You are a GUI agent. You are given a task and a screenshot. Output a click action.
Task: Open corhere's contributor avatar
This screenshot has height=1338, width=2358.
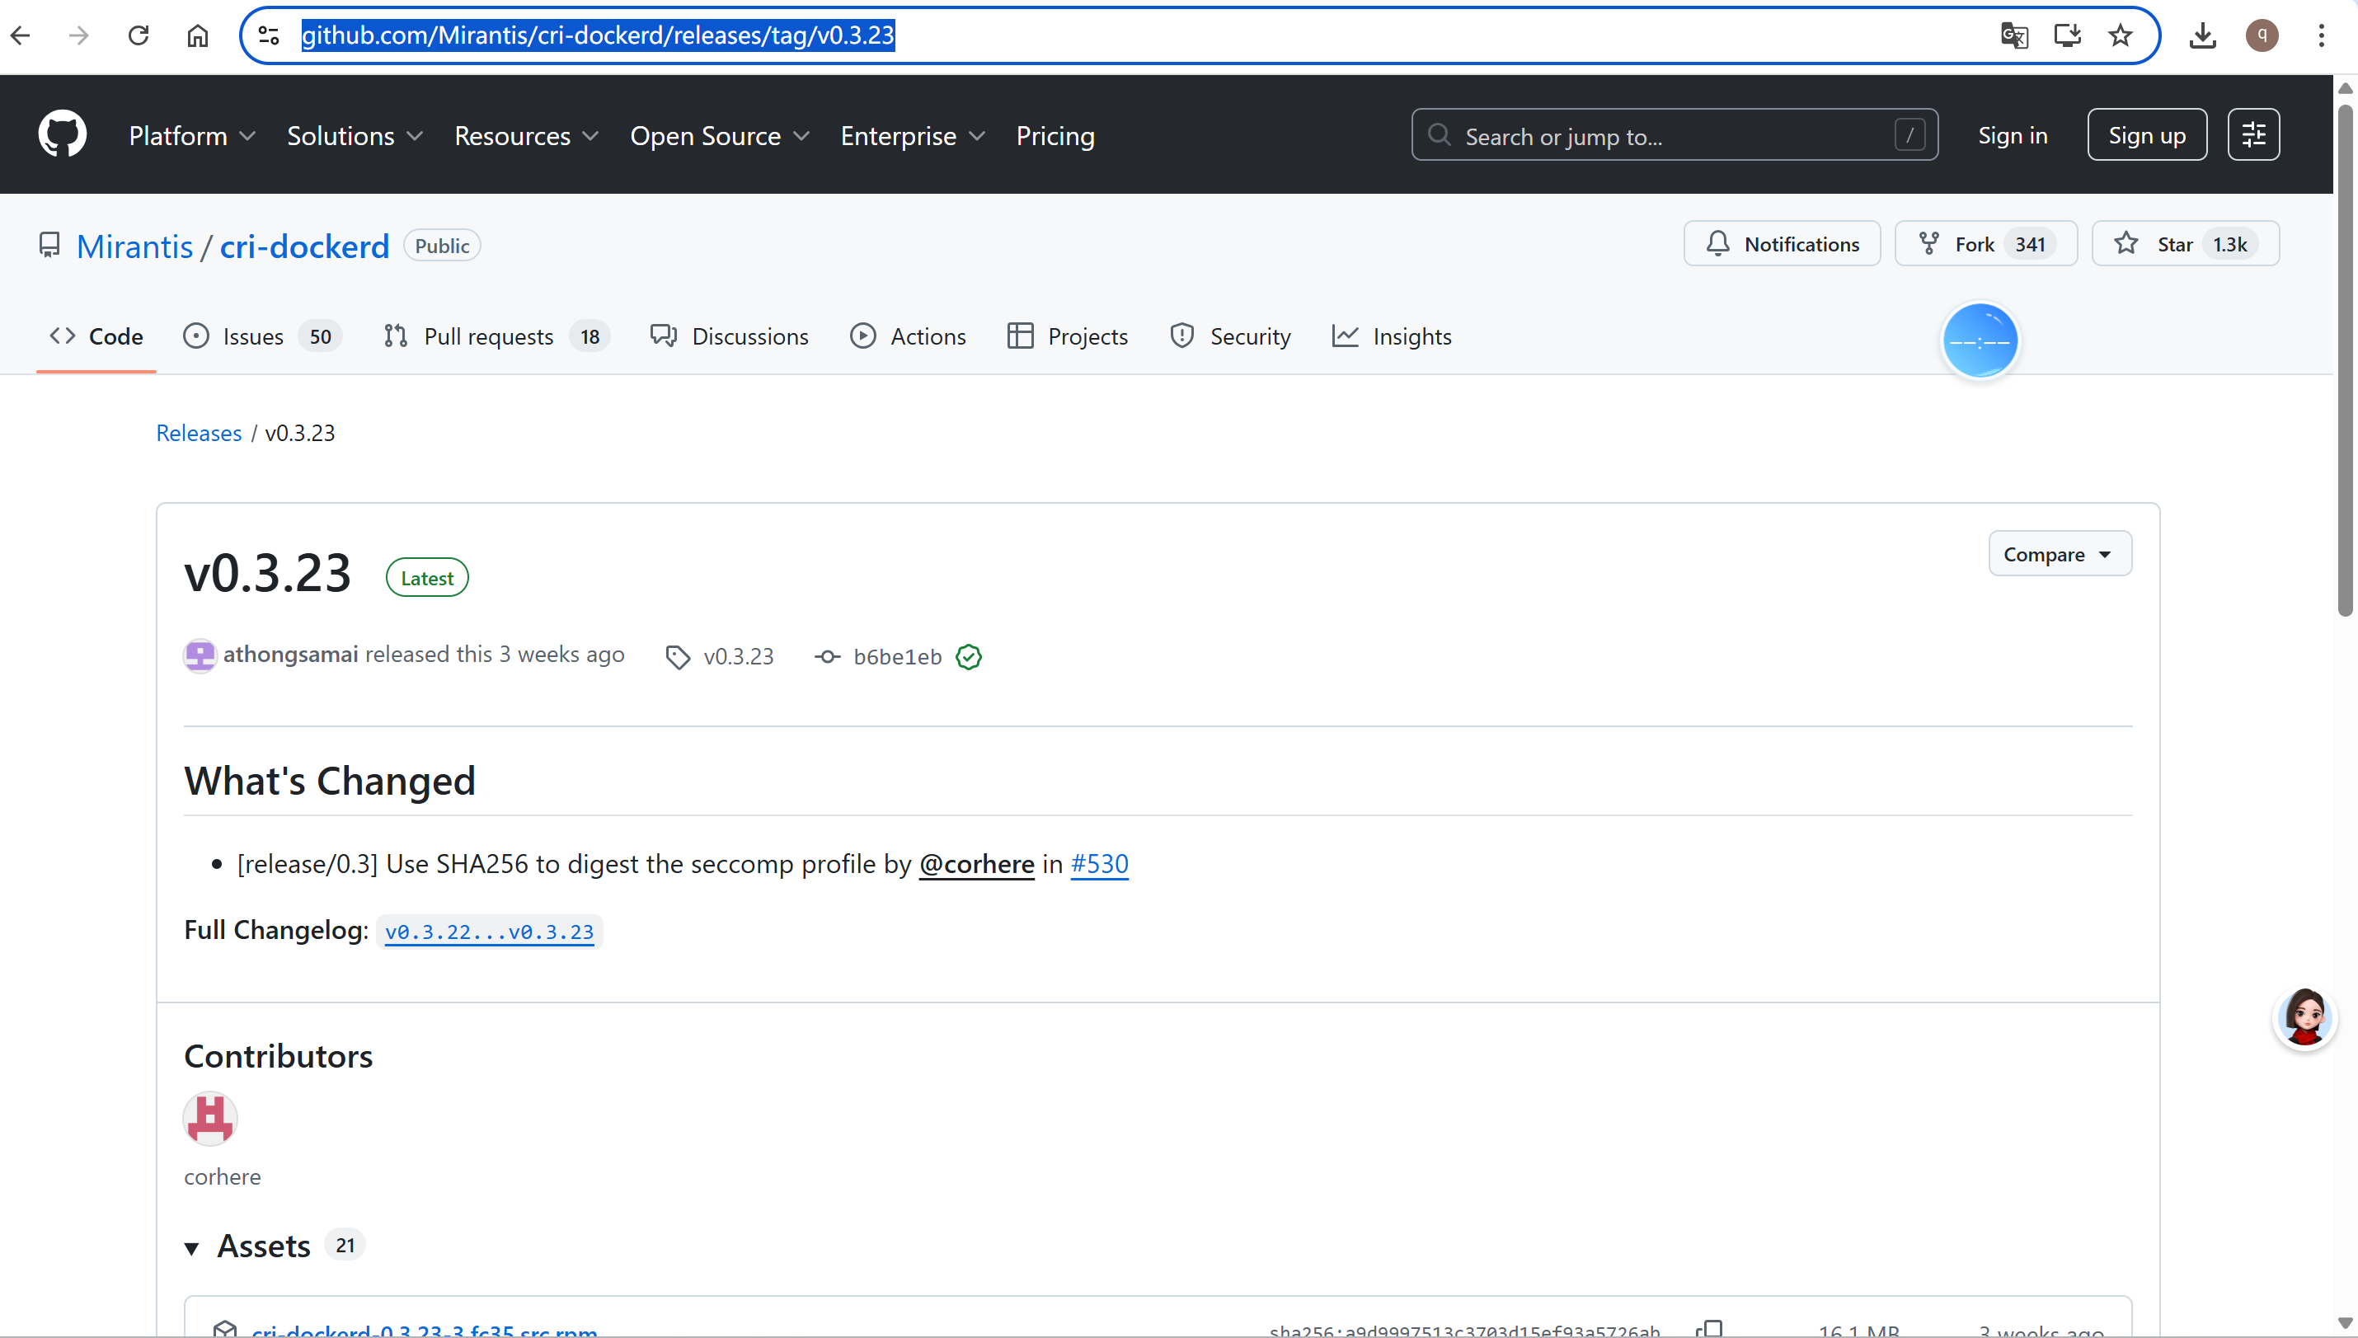[x=210, y=1119]
